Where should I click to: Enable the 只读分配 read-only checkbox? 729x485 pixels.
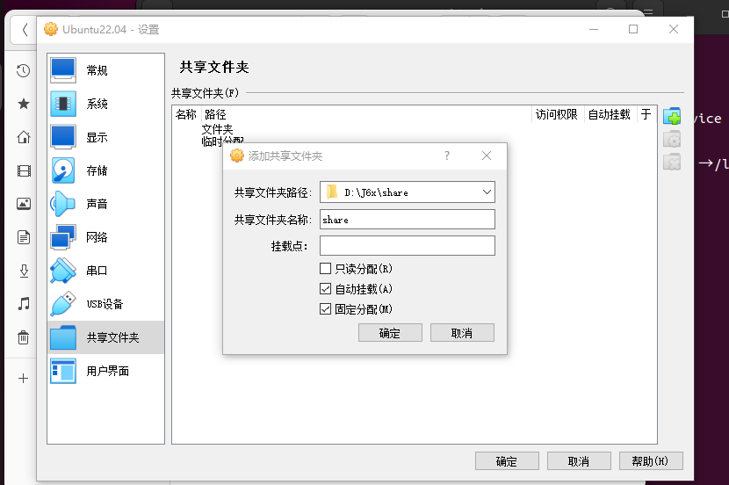pos(326,269)
